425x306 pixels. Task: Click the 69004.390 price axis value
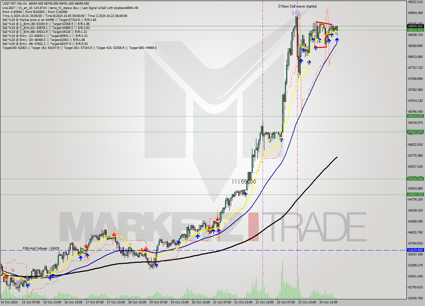[x=415, y=13]
